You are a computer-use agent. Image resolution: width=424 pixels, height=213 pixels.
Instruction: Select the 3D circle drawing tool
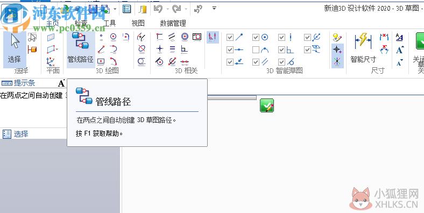pyautogui.click(x=114, y=37)
